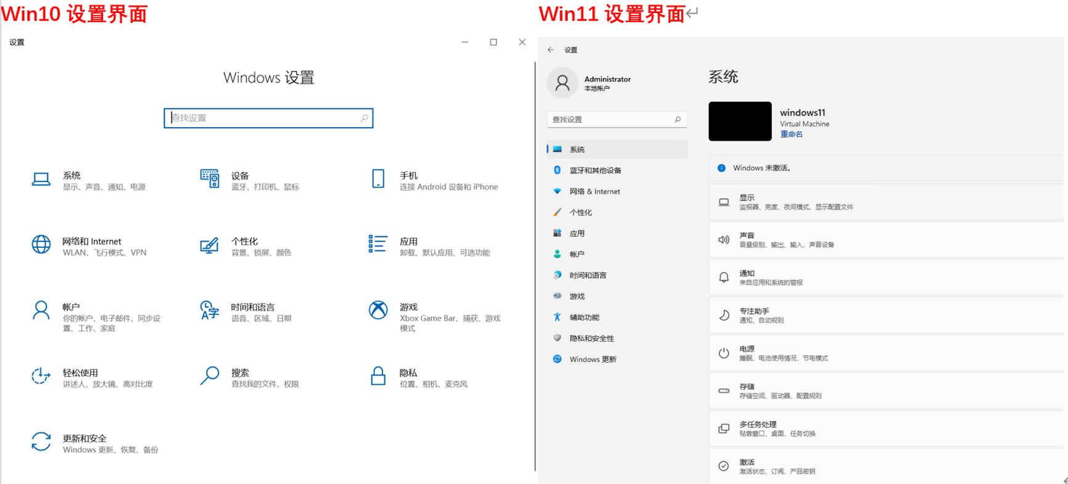This screenshot has width=1068, height=484.
Task: Click the back arrow in Win11 settings title bar
Action: 551,50
